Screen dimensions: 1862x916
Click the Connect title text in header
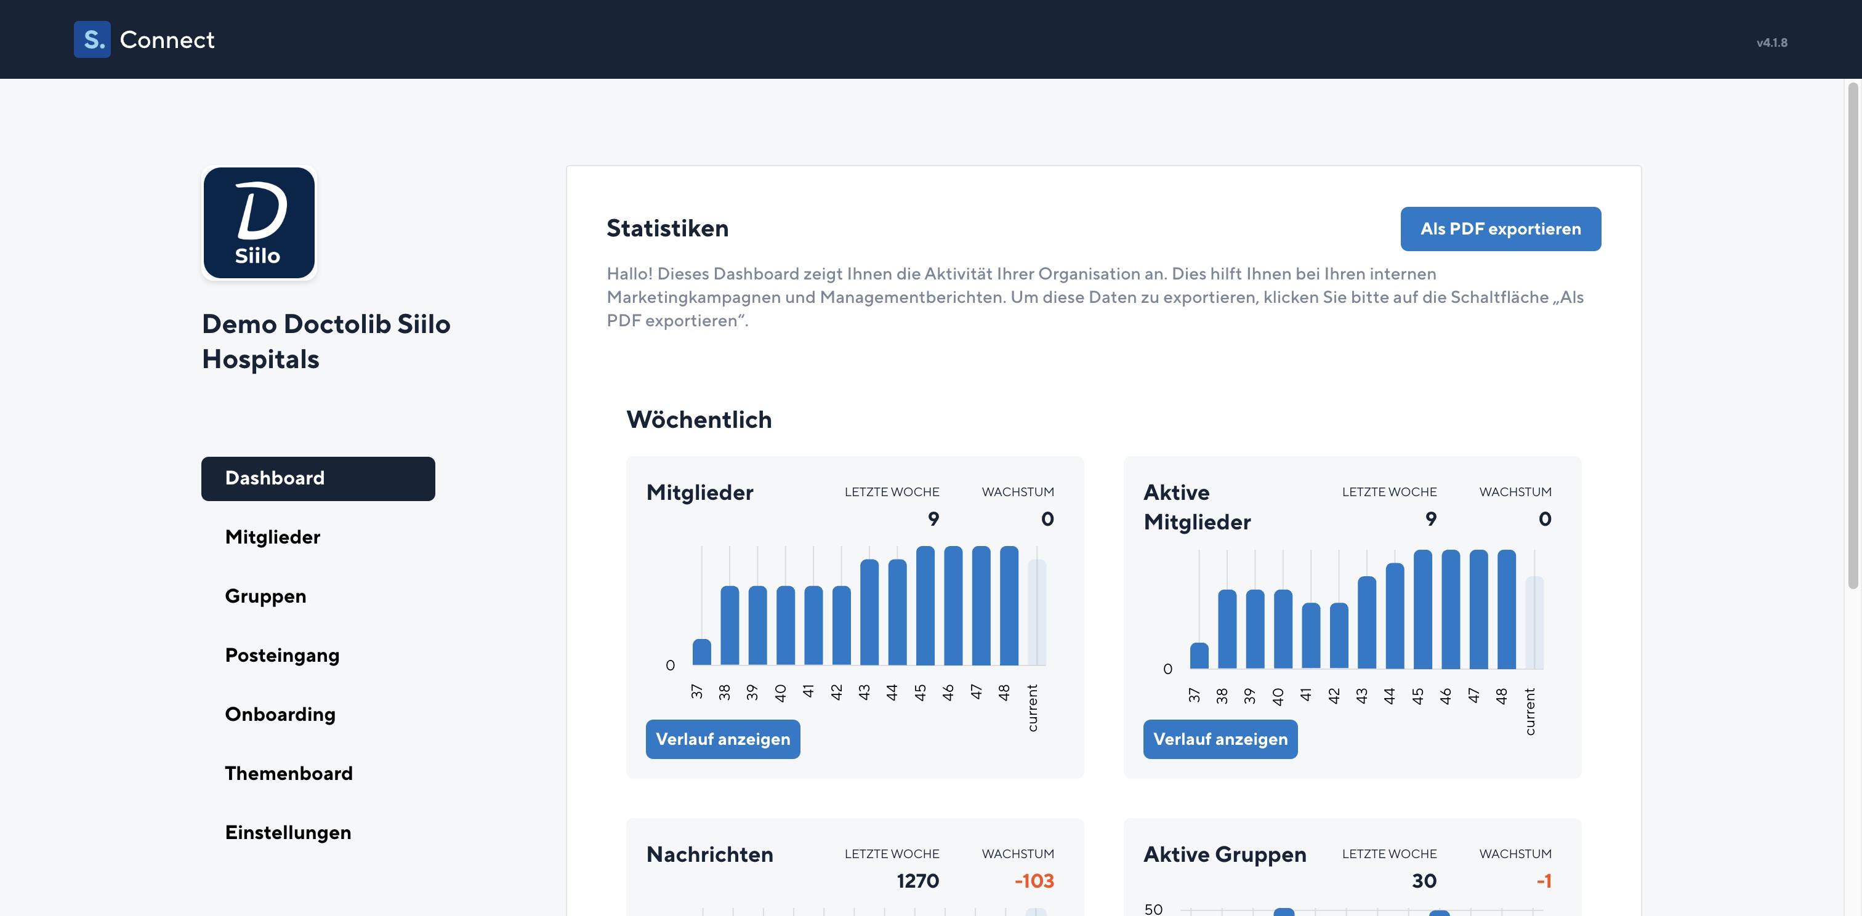(x=167, y=40)
